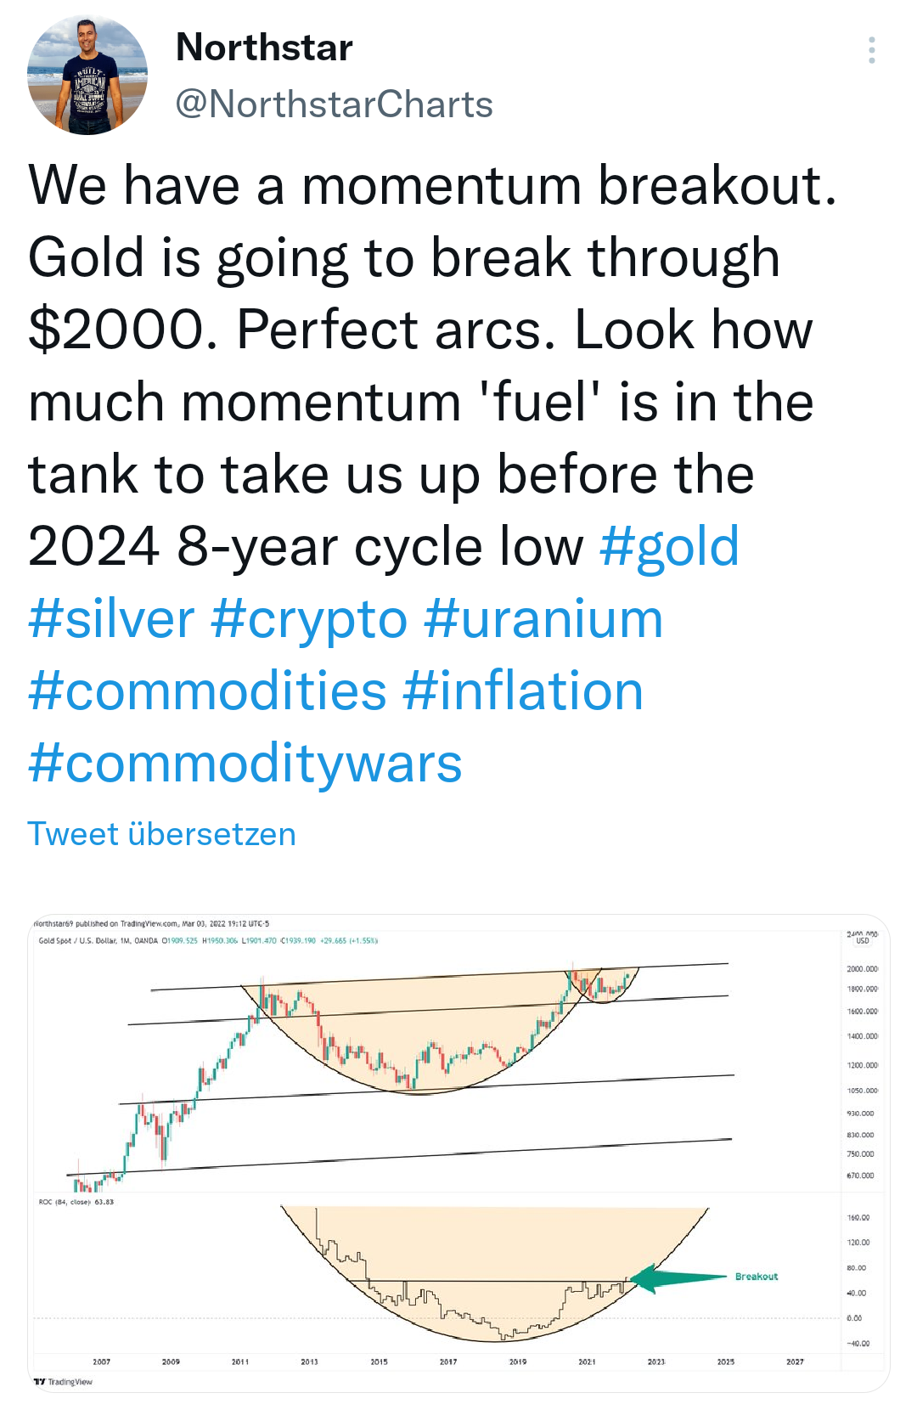Open the @NorthstarCharts handle link

pos(334,104)
